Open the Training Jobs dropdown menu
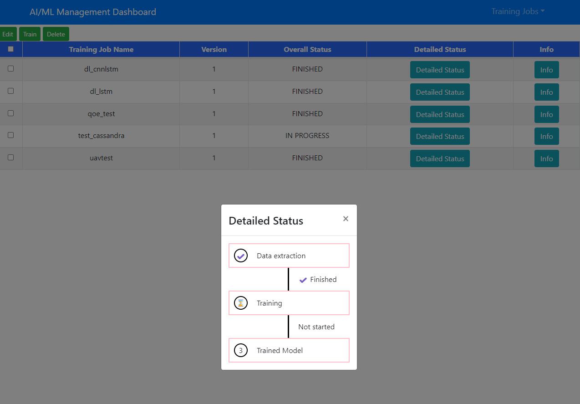Screen dimensions: 580x404 pos(518,11)
